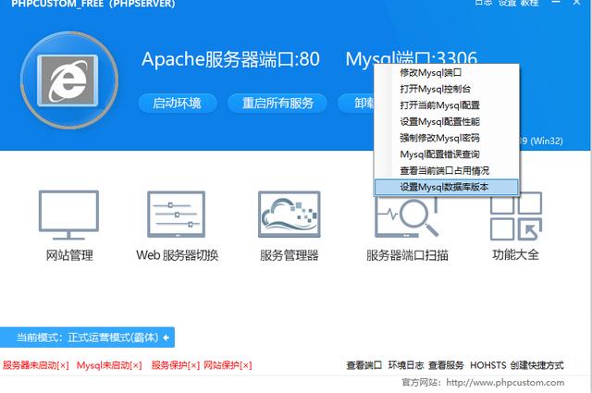Open the 服务器端口扫描 magnifier icon
Image resolution: width=592 pixels, height=393 pixels.
407,217
